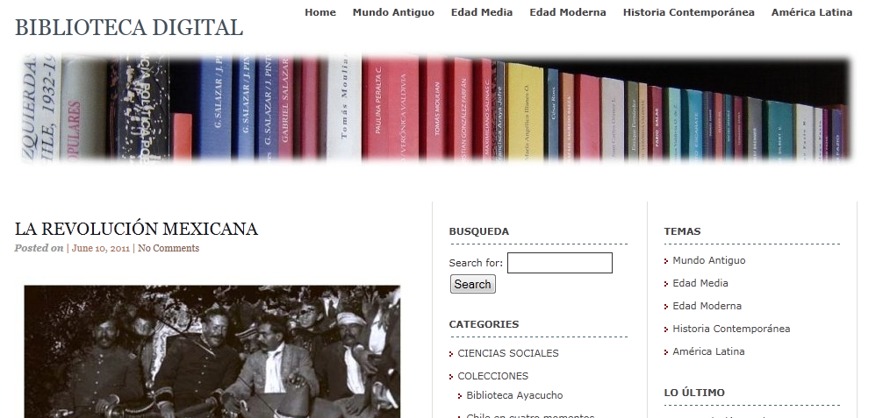Open the Home menu item
The image size is (890, 418).
pyautogui.click(x=320, y=12)
